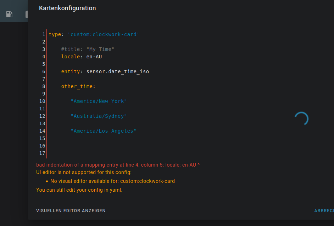334x226 pixels.
Task: Click line number 1 in the gutter
Action: [x=43, y=34]
